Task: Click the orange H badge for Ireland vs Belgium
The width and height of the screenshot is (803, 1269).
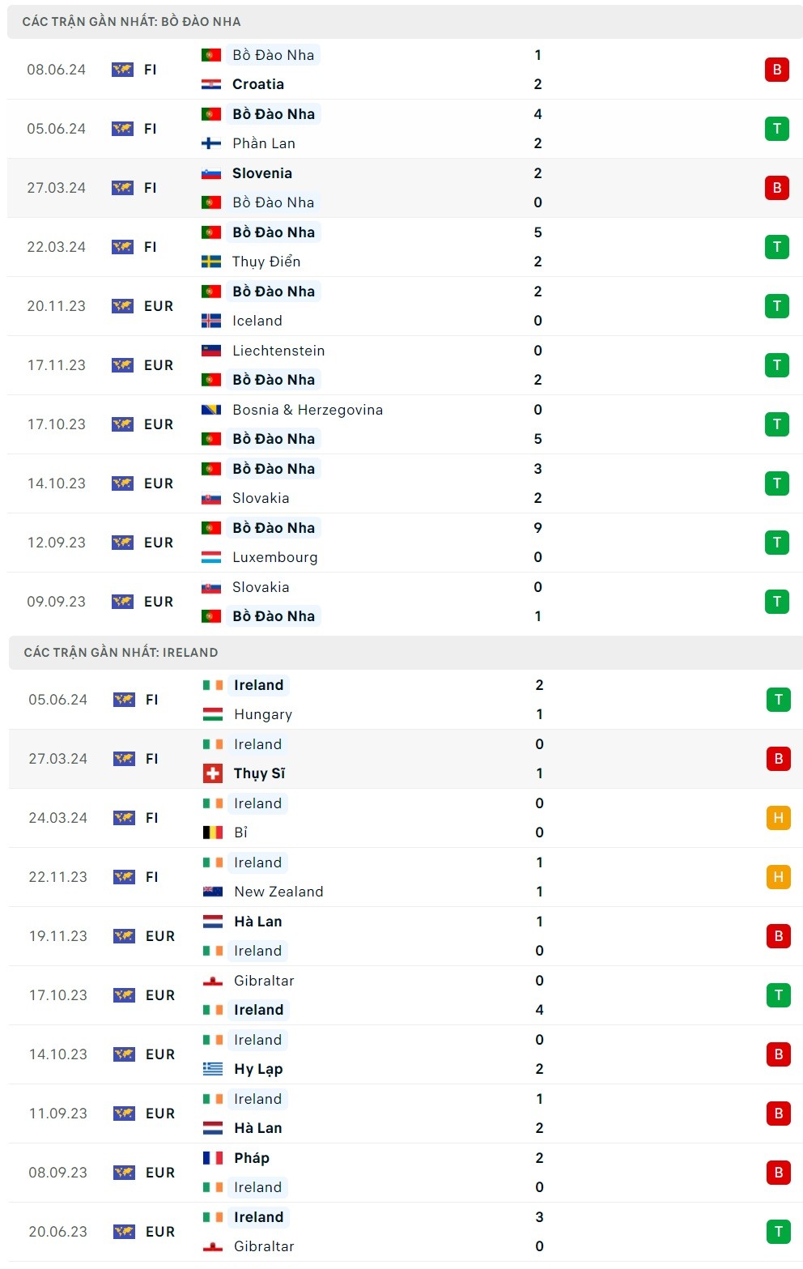Action: (x=778, y=818)
